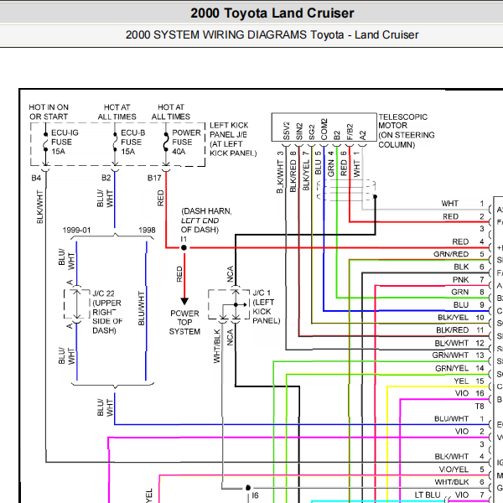Select the ECU-B FUSE 15A label
503x503 pixels.
click(x=132, y=143)
